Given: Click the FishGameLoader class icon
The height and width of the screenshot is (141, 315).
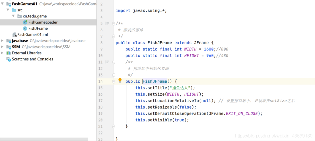Looking at the screenshot, I should click(25, 22).
